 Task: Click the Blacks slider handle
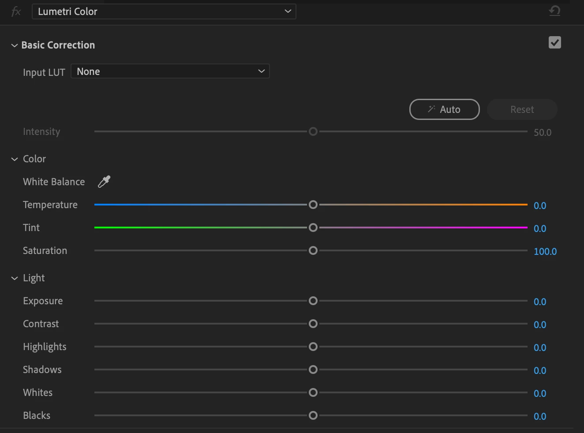click(313, 415)
